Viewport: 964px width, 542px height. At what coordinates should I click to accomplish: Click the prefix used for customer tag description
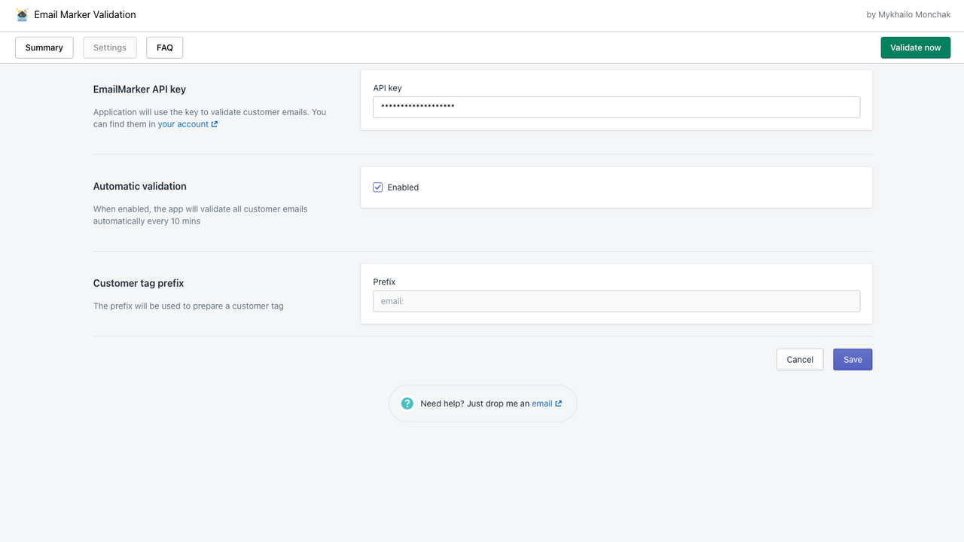(188, 306)
